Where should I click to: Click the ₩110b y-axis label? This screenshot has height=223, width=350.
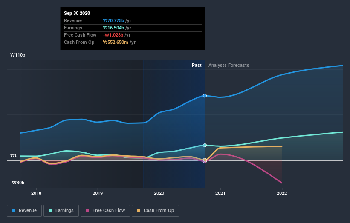pyautogui.click(x=17, y=55)
